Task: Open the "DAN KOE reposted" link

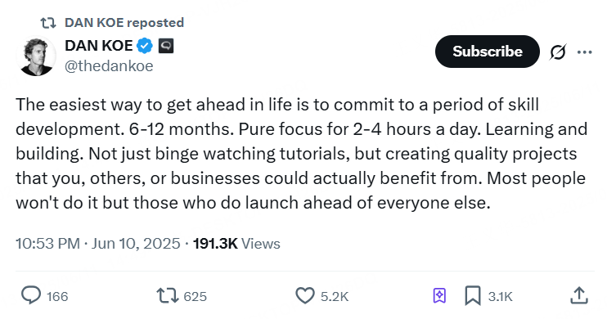Action: click(x=124, y=23)
